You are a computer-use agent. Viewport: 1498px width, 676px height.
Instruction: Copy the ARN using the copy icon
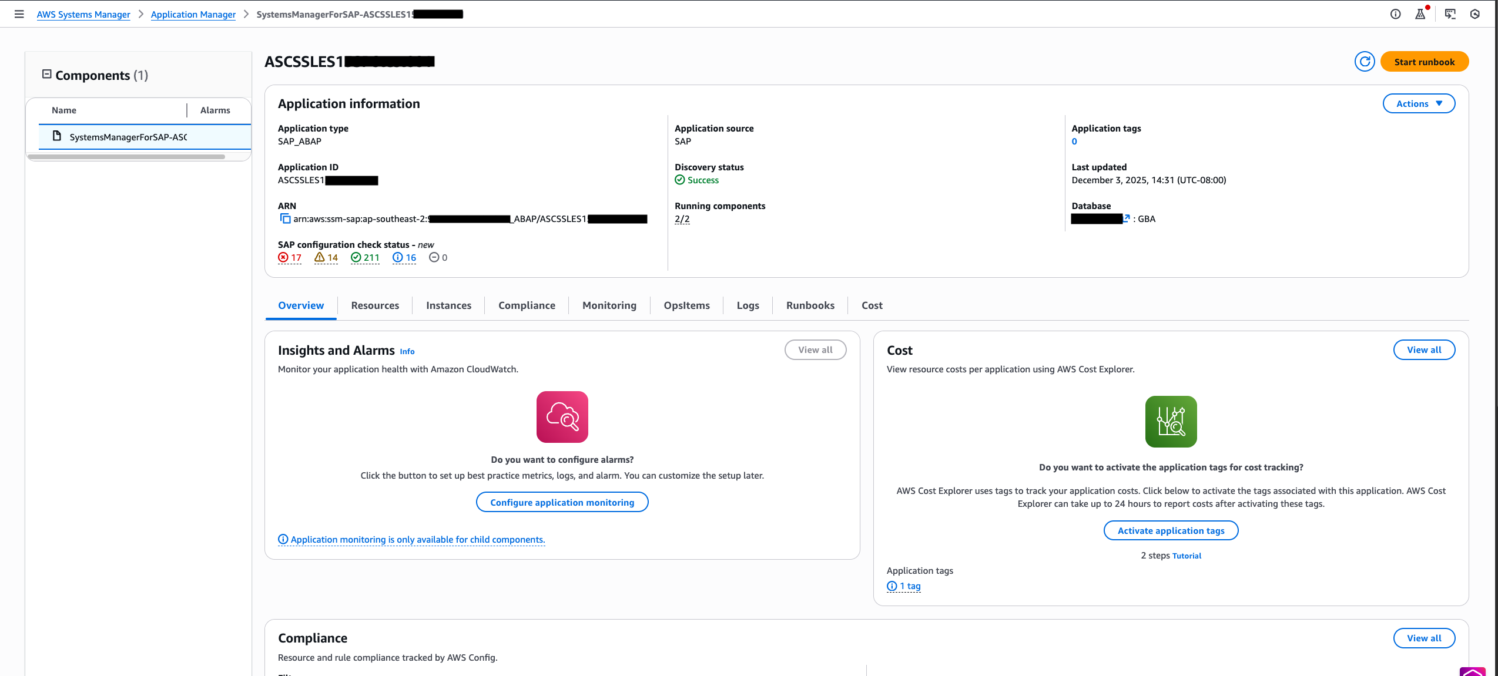285,219
